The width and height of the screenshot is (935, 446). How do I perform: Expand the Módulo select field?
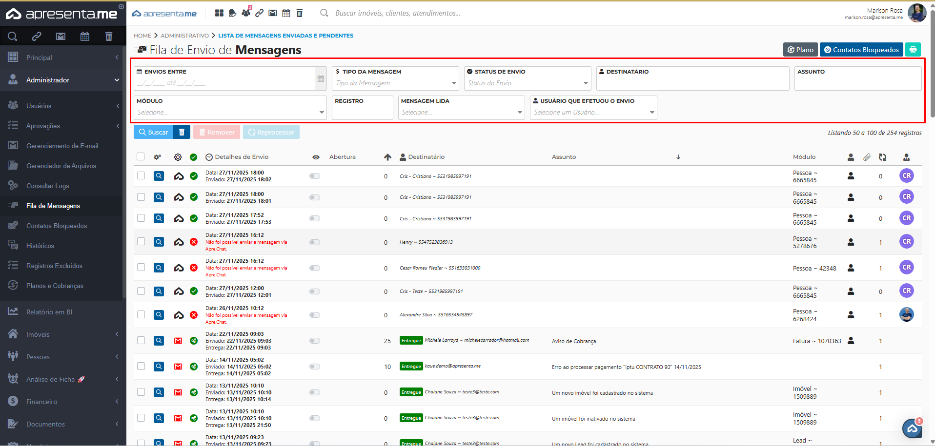point(230,113)
